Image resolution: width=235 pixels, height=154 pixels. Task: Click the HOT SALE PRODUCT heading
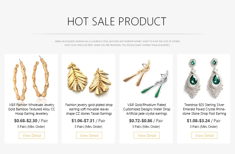[117, 22]
